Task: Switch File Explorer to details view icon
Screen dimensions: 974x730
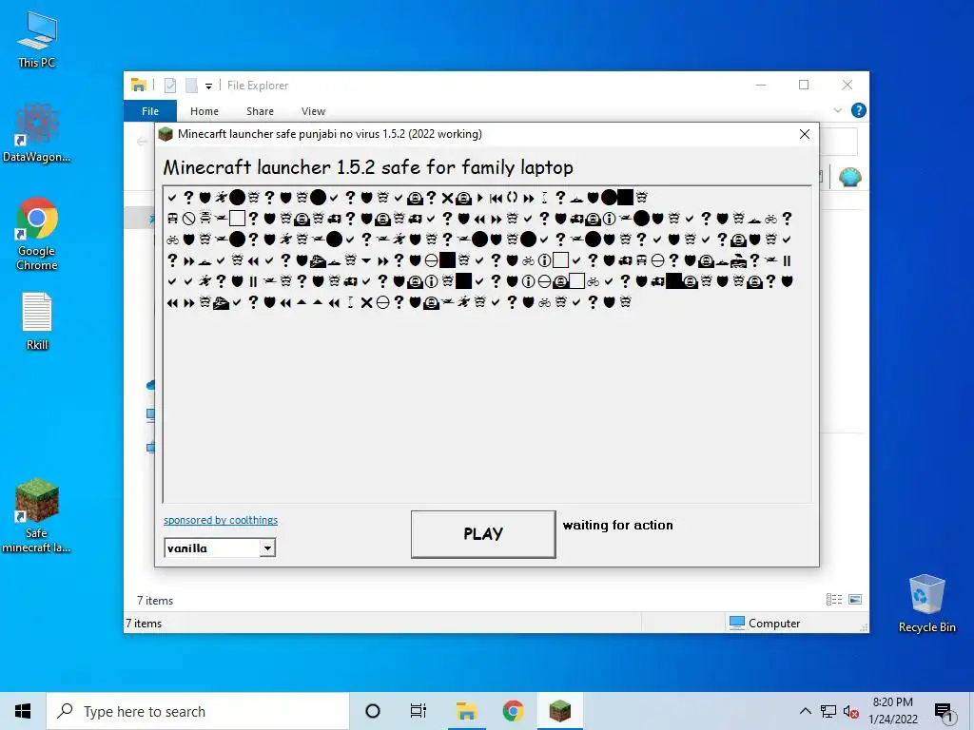Action: tap(834, 599)
